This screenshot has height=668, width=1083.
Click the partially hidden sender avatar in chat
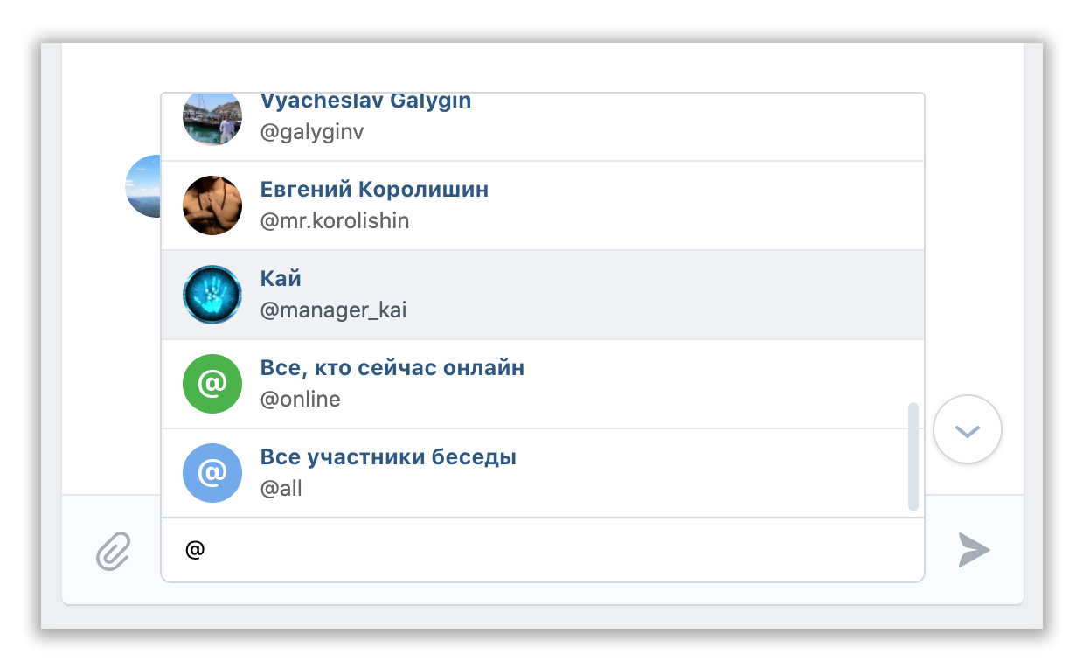[x=143, y=186]
